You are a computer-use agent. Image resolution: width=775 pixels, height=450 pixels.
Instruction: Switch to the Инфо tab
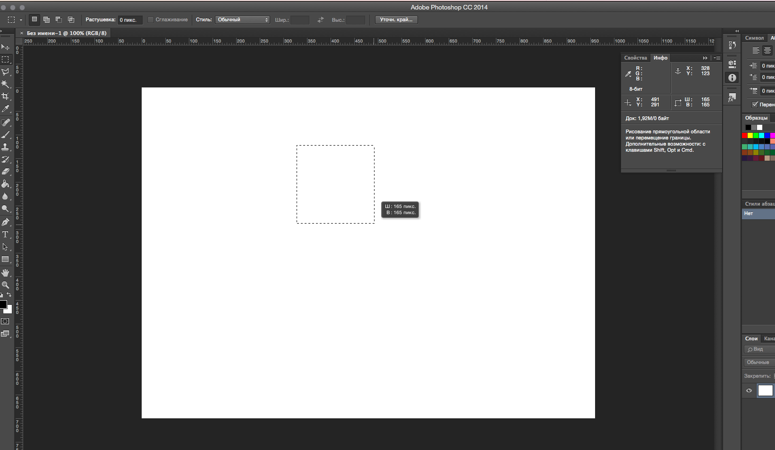tap(661, 58)
